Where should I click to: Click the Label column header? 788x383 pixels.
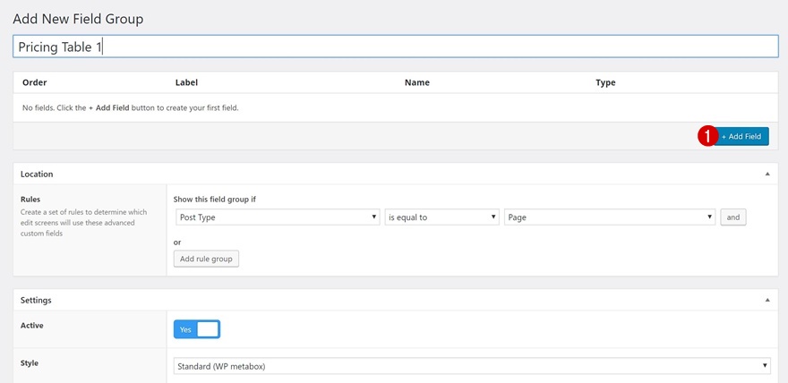coord(186,82)
